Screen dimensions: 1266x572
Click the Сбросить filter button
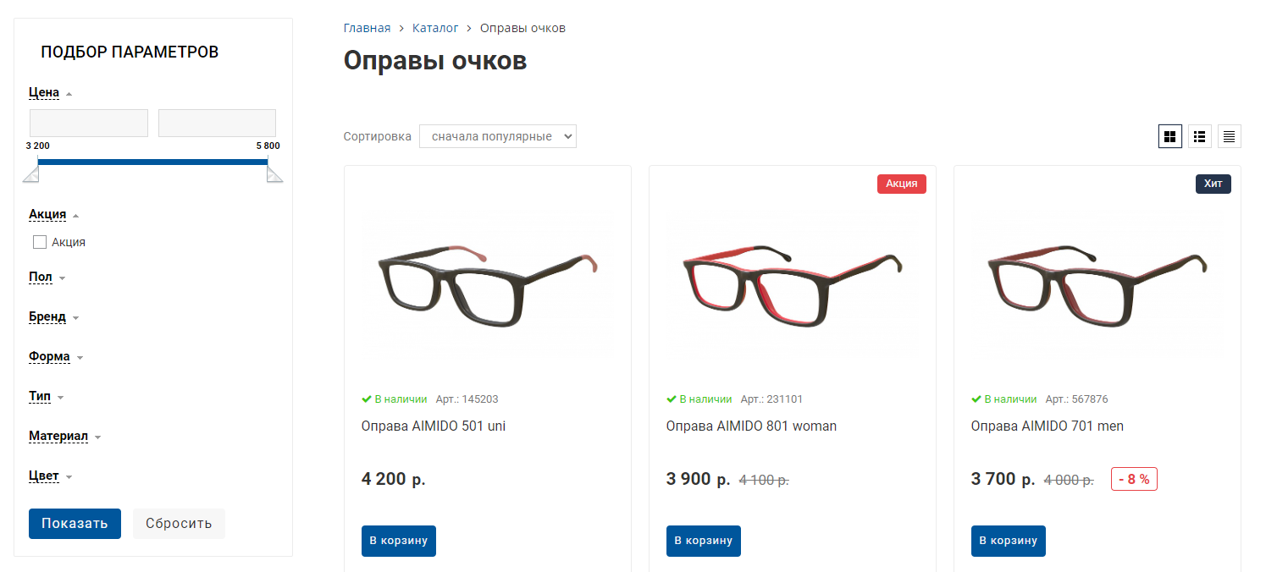pyautogui.click(x=179, y=524)
